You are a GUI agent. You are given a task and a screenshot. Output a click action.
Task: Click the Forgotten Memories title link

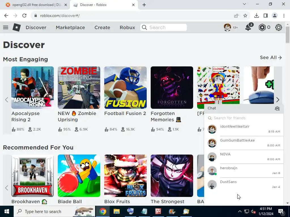coord(166,116)
